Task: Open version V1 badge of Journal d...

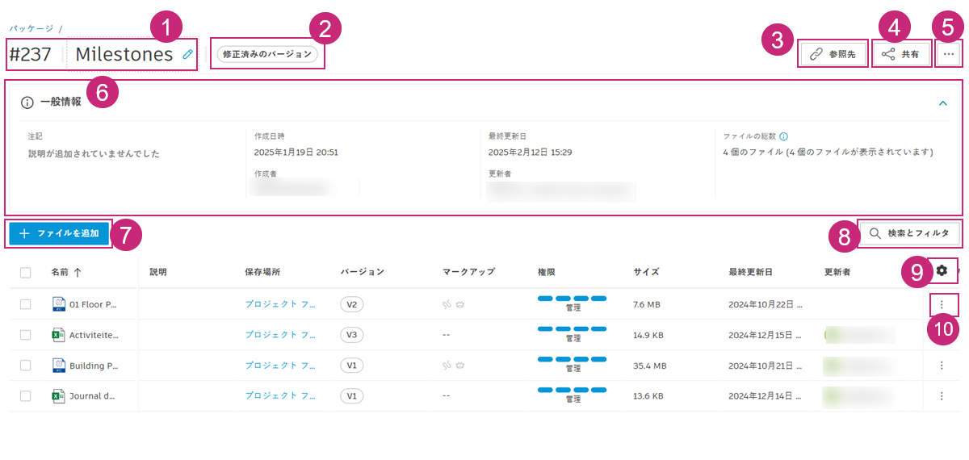Action: coord(351,396)
